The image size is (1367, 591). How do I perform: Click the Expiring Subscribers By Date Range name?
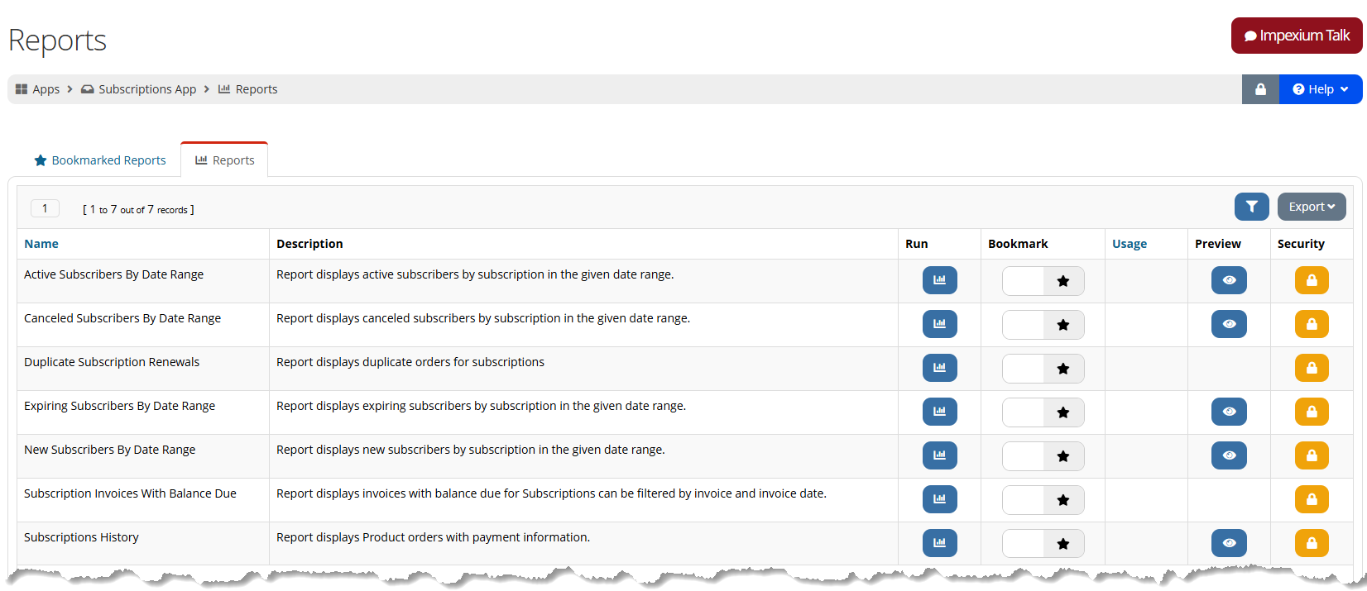click(119, 406)
